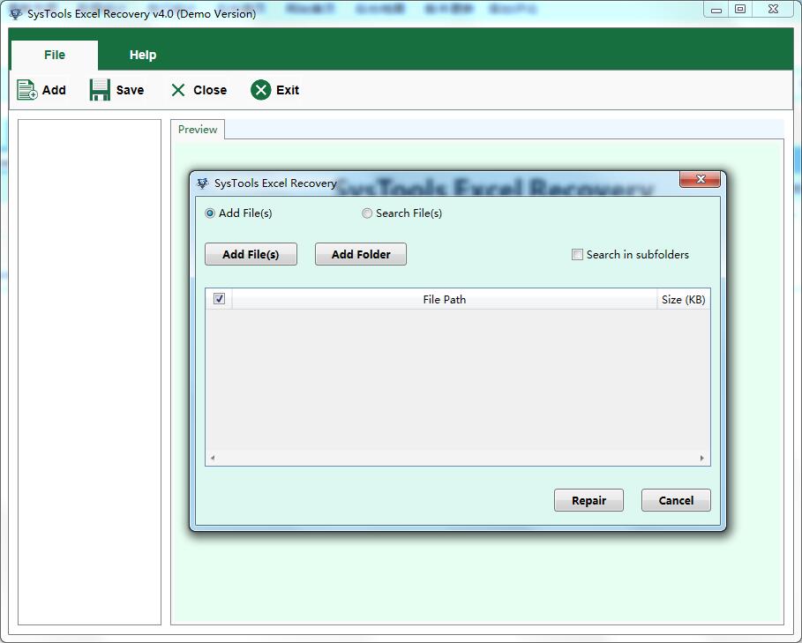Click the Add toolbar icon
The image size is (802, 643).
[27, 89]
